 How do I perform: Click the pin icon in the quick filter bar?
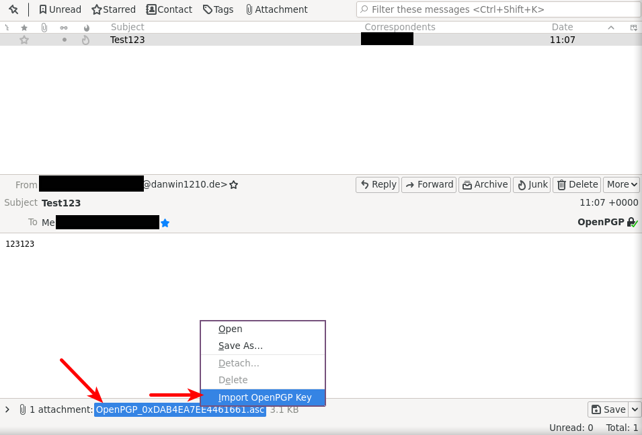(13, 9)
